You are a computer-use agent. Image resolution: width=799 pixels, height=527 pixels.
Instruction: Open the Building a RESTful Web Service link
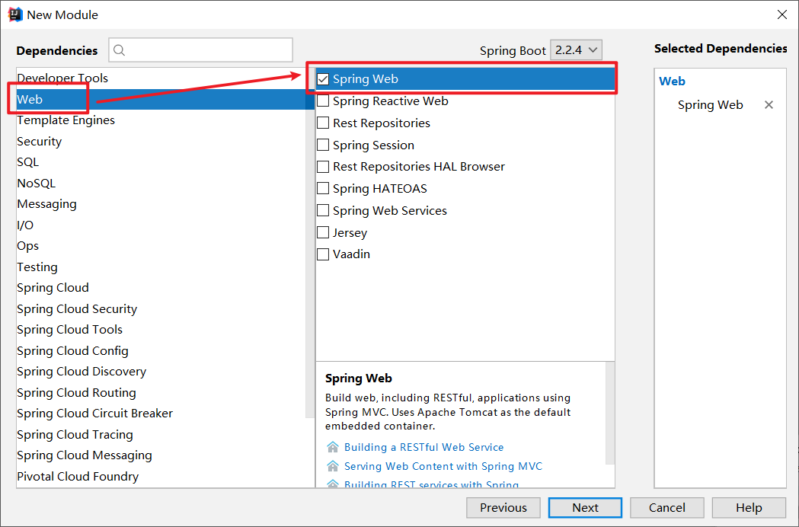[423, 447]
